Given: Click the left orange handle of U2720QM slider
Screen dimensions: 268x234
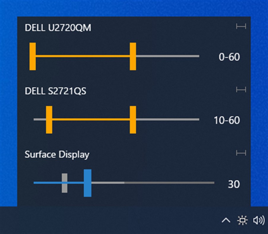Looking at the screenshot, I should tap(33, 56).
